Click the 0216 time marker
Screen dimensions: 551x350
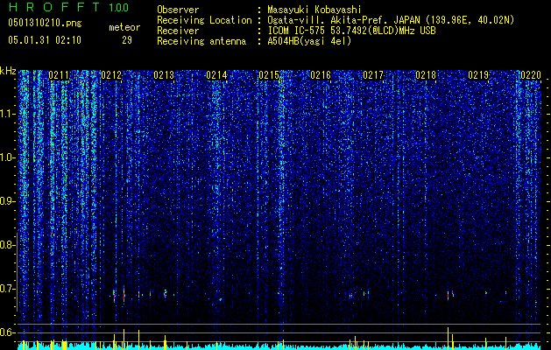321,75
